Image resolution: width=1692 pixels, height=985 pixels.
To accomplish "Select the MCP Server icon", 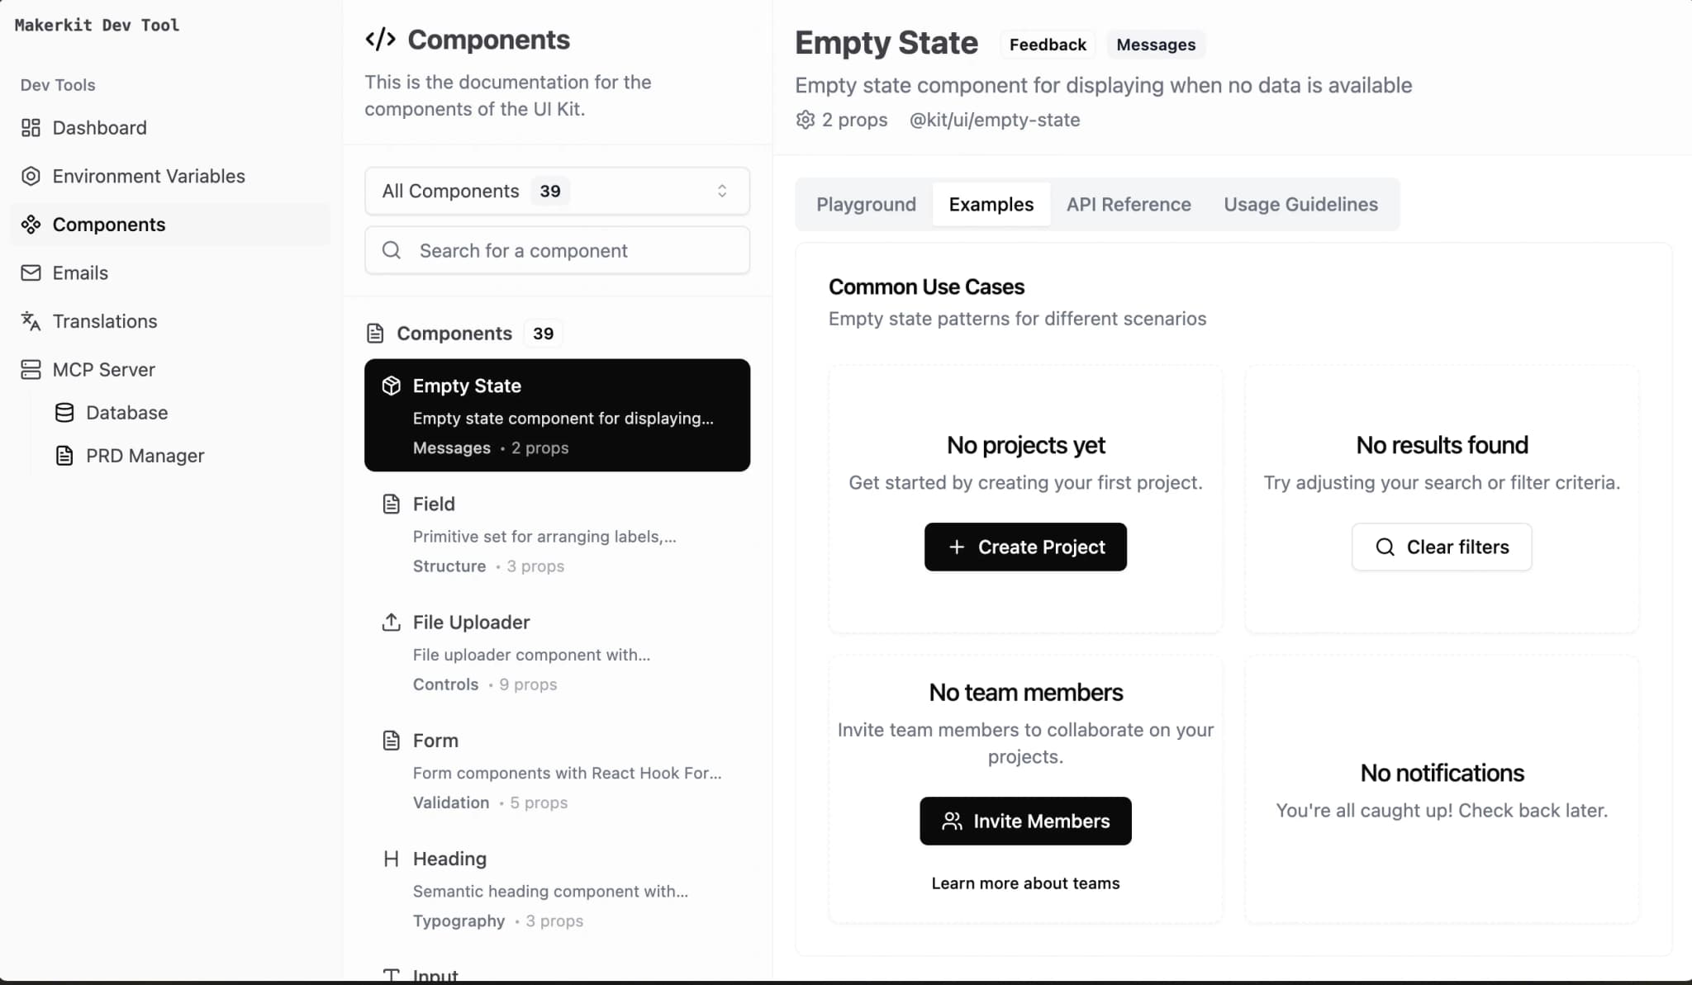I will pos(31,369).
